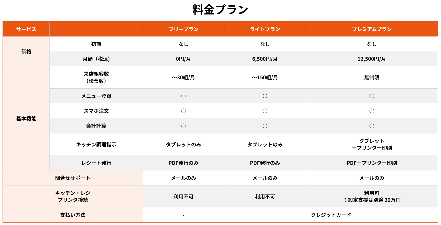Select the 12,500円/月 price cell
Image resolution: width=441 pixels, height=225 pixels.
(372, 59)
